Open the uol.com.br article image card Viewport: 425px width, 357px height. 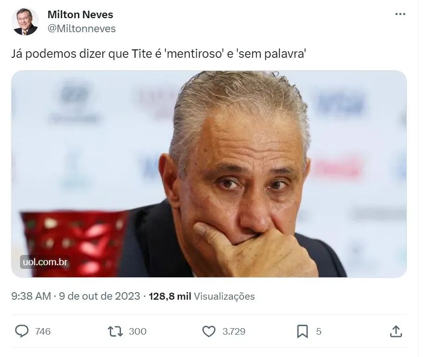(209, 174)
